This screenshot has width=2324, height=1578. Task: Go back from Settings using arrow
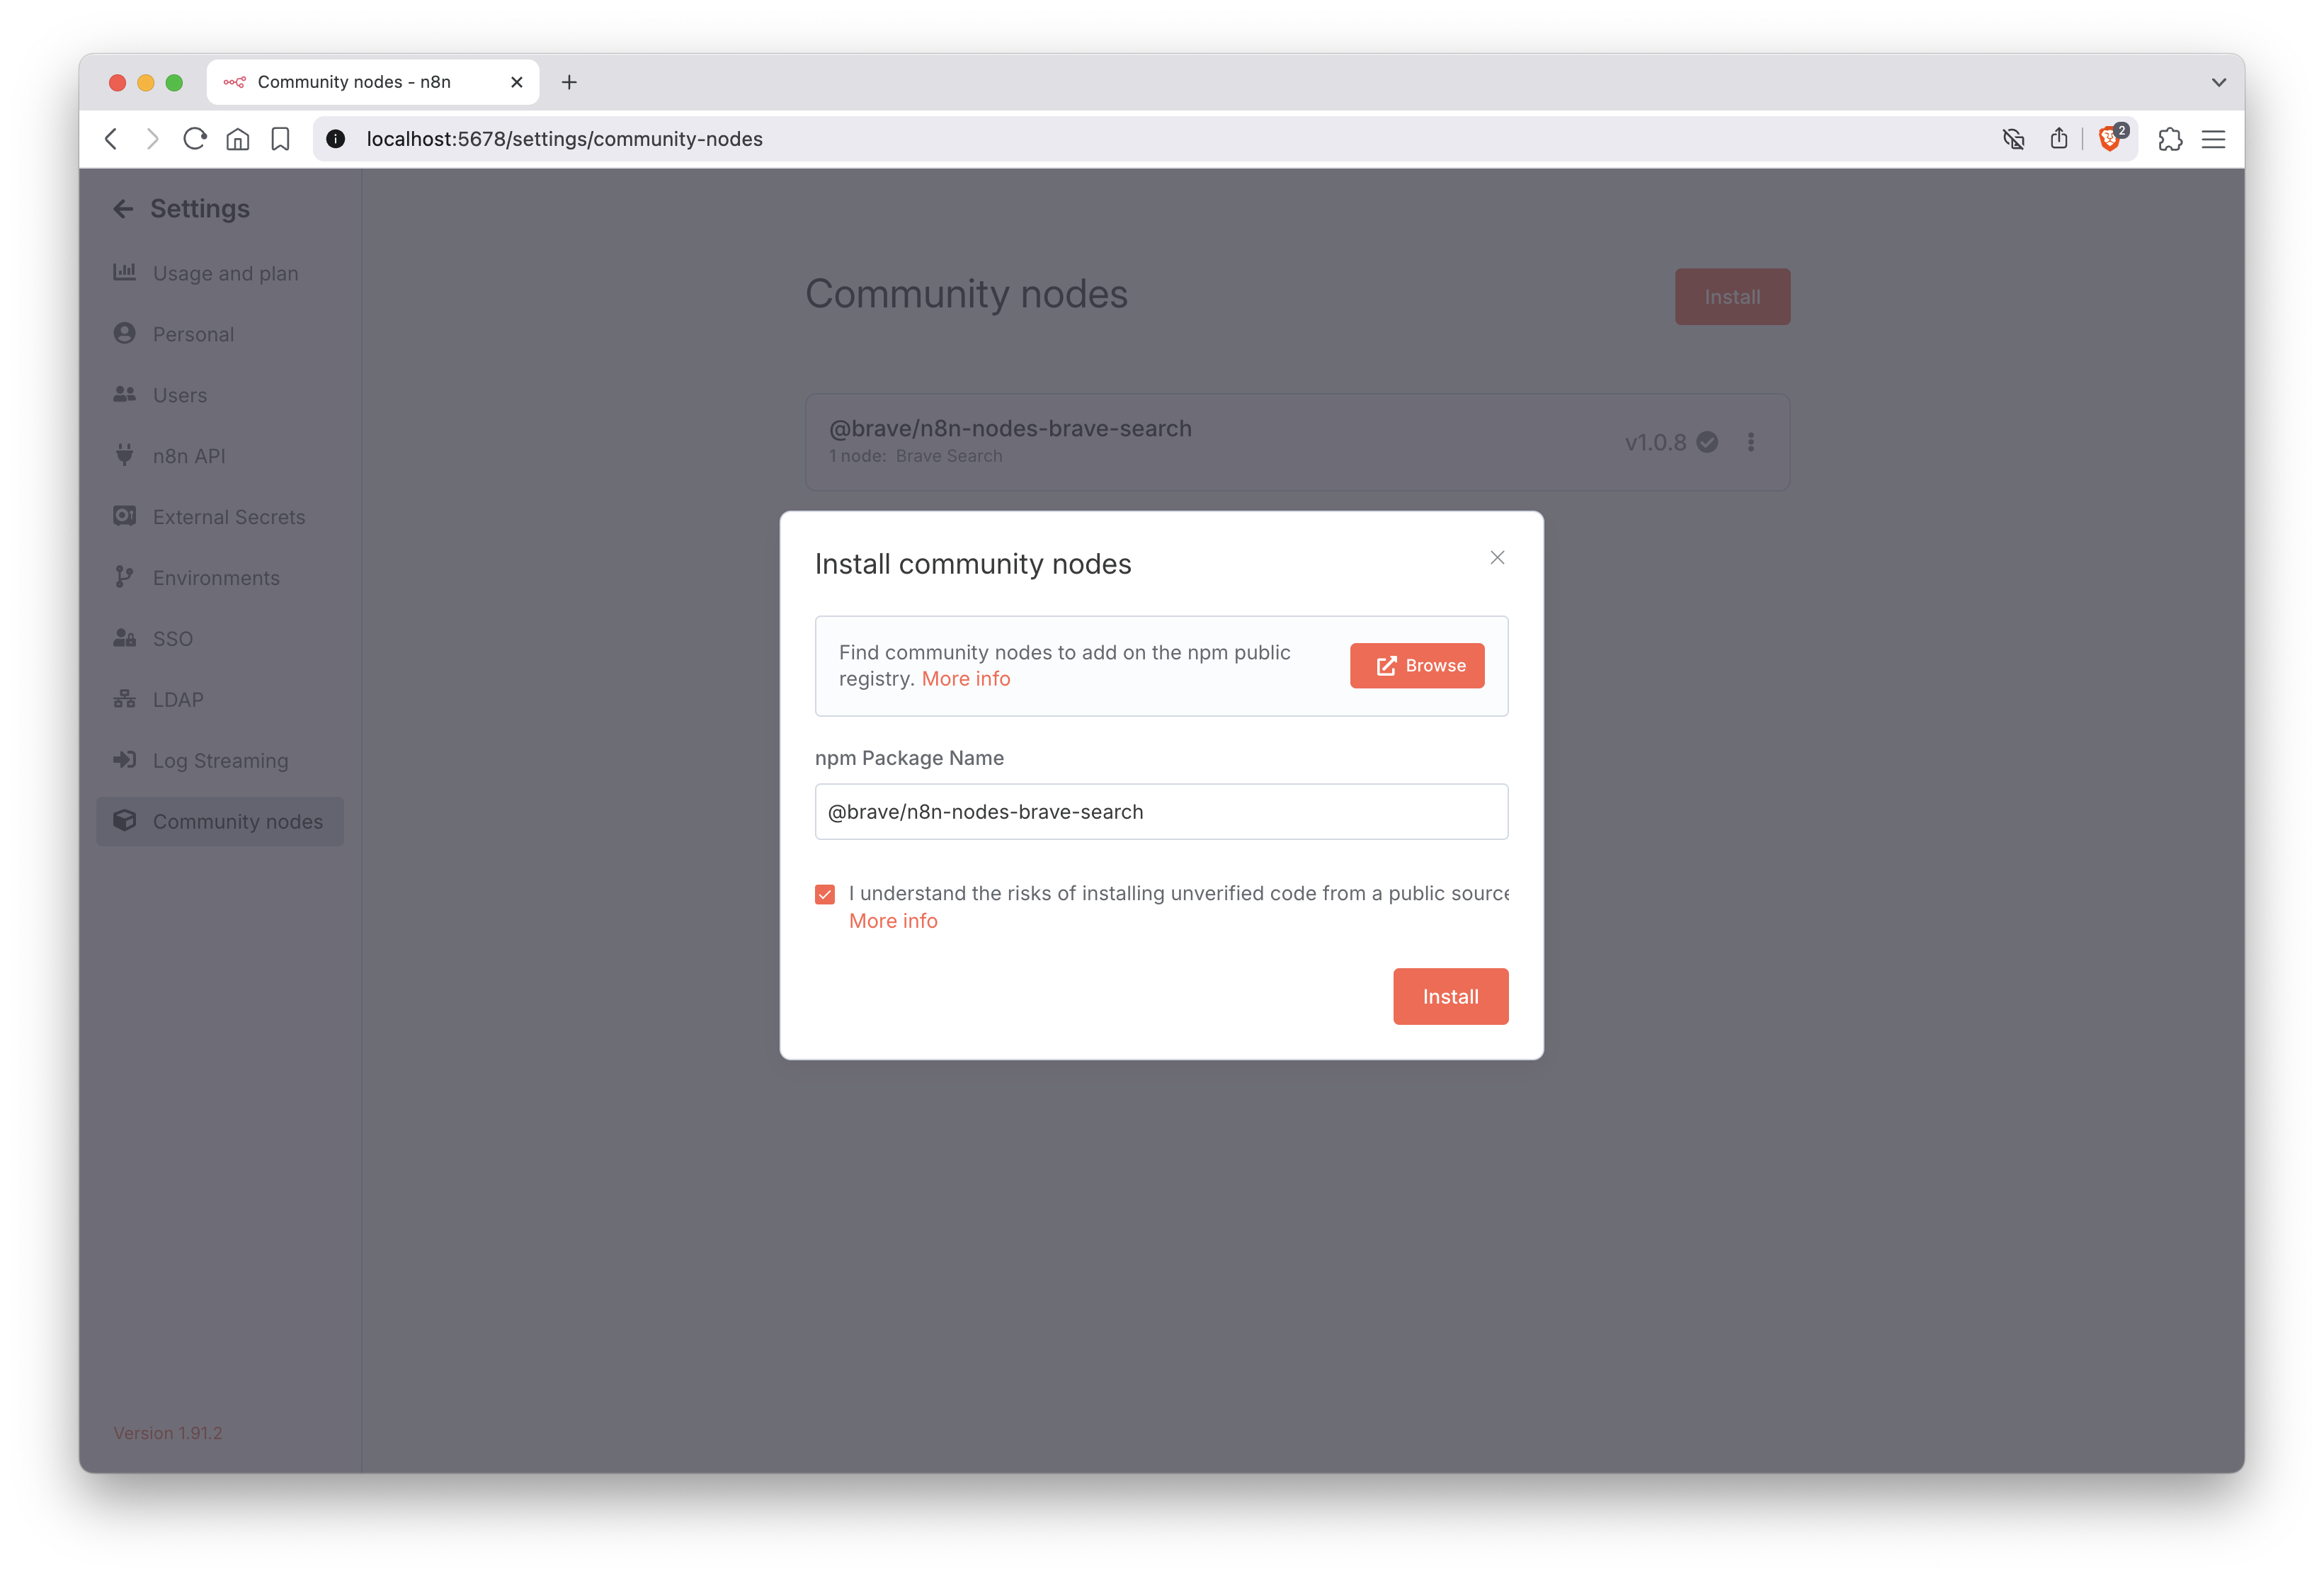coord(123,208)
